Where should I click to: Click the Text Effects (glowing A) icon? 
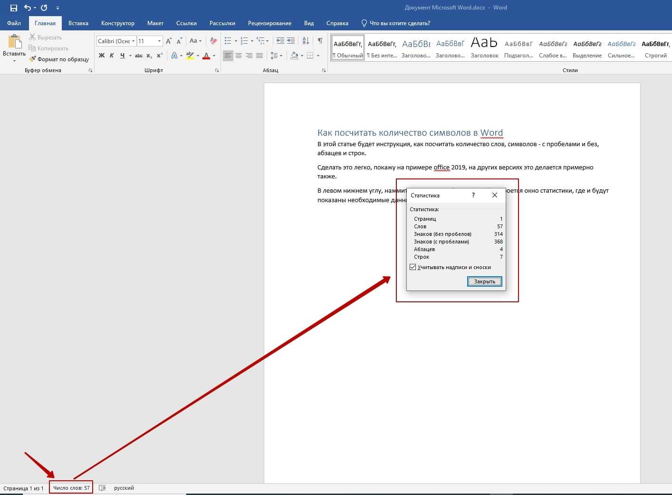(174, 56)
